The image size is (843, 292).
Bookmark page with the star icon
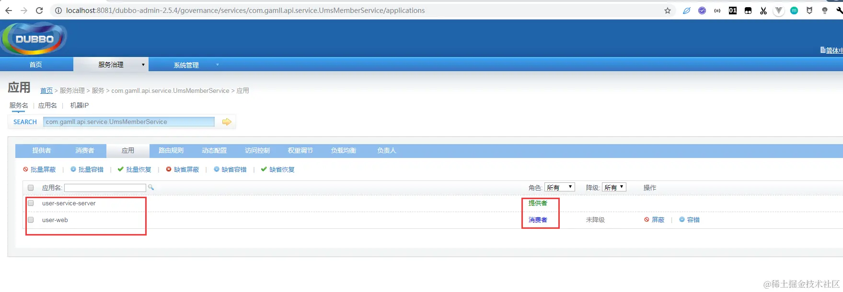pos(668,11)
